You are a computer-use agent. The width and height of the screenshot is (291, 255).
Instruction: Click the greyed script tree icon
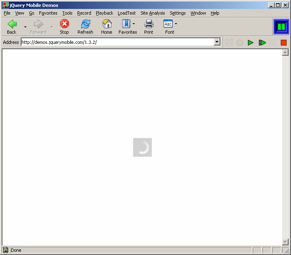click(x=229, y=43)
